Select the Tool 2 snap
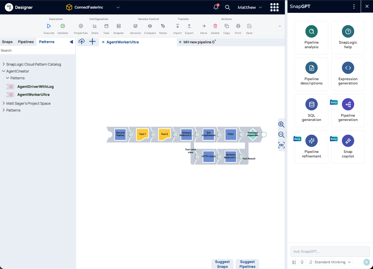The width and height of the screenshot is (373, 269). pyautogui.click(x=164, y=134)
